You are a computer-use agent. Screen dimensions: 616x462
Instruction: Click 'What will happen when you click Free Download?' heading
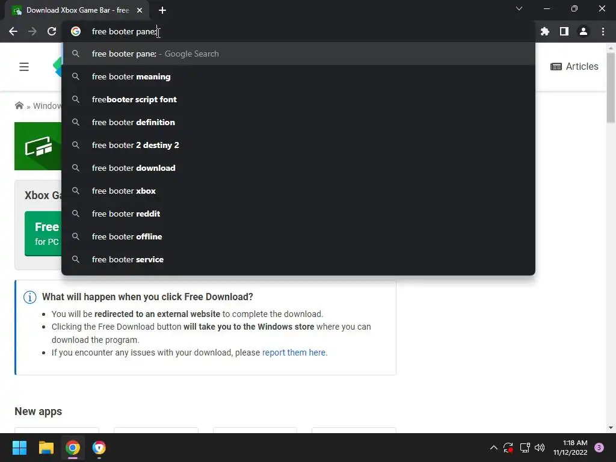147,297
